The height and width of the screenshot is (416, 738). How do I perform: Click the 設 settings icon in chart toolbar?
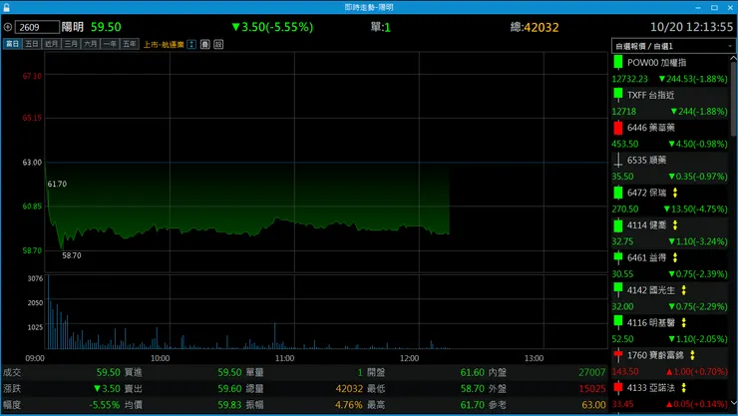point(218,44)
